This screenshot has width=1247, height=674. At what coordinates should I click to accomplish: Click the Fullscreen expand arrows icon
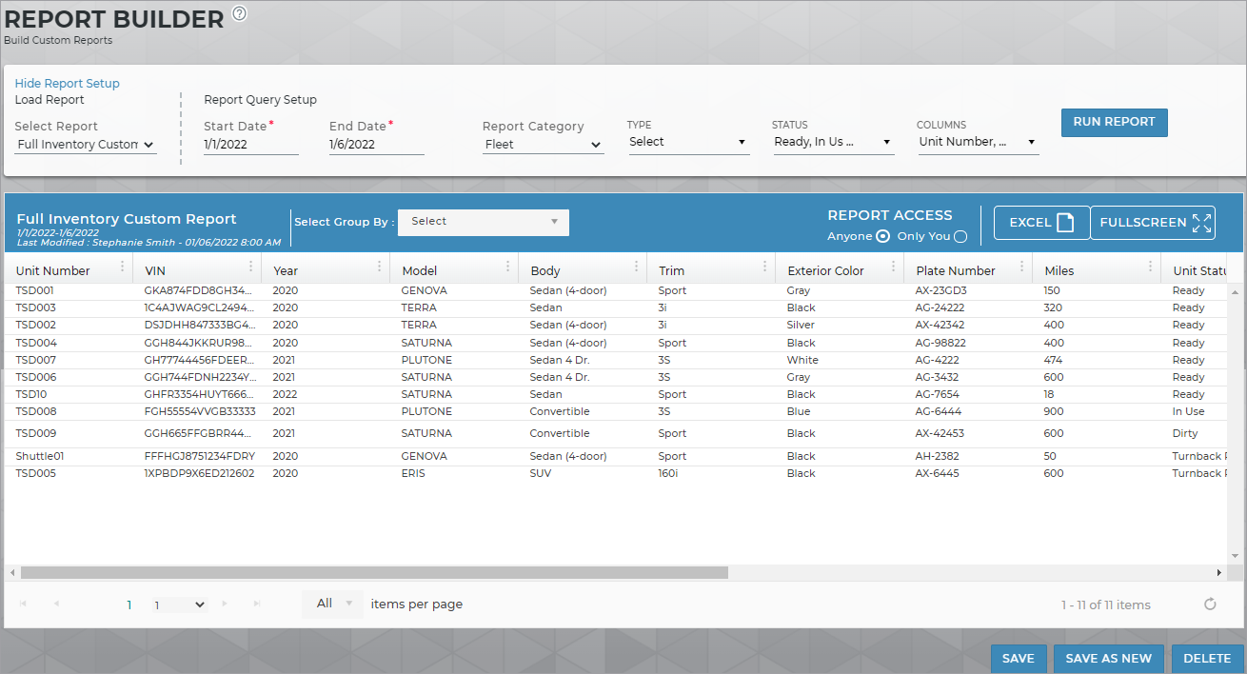1202,223
